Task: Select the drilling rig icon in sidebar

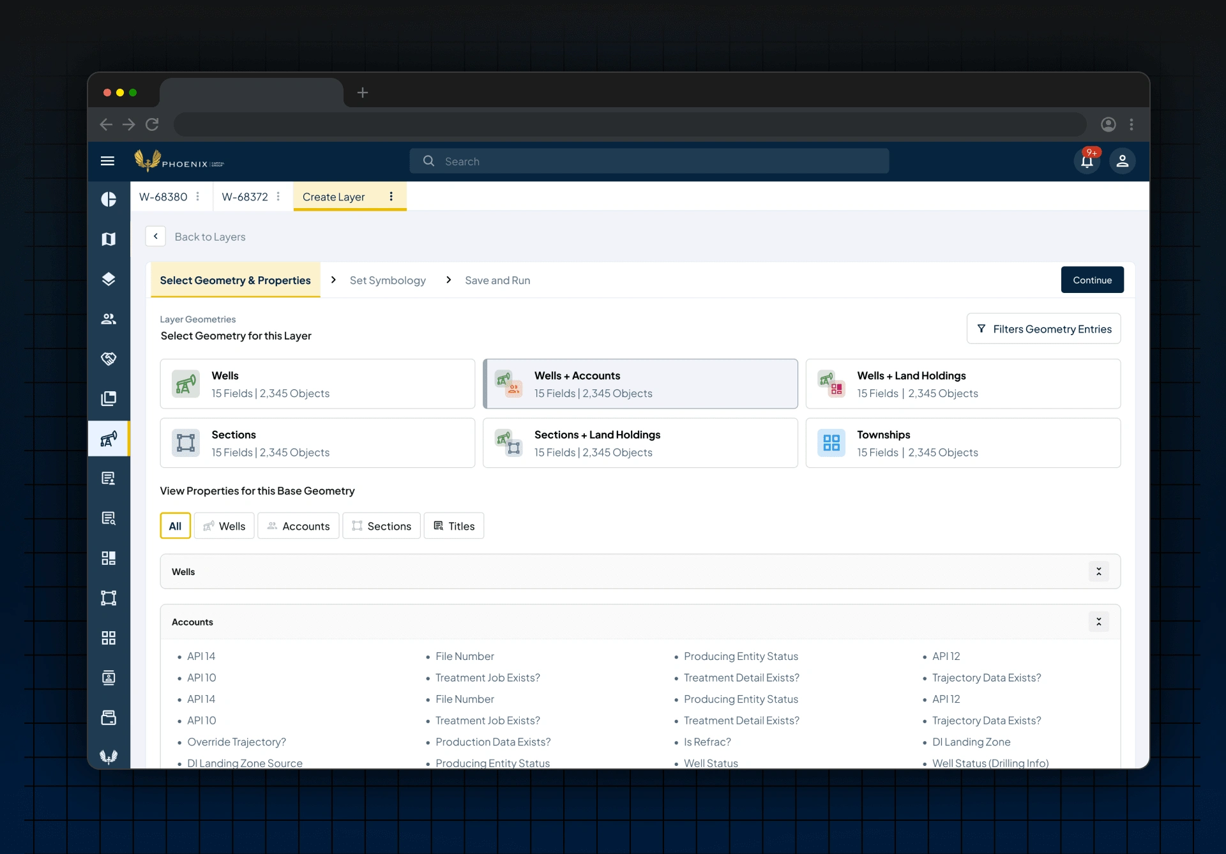Action: pos(108,438)
